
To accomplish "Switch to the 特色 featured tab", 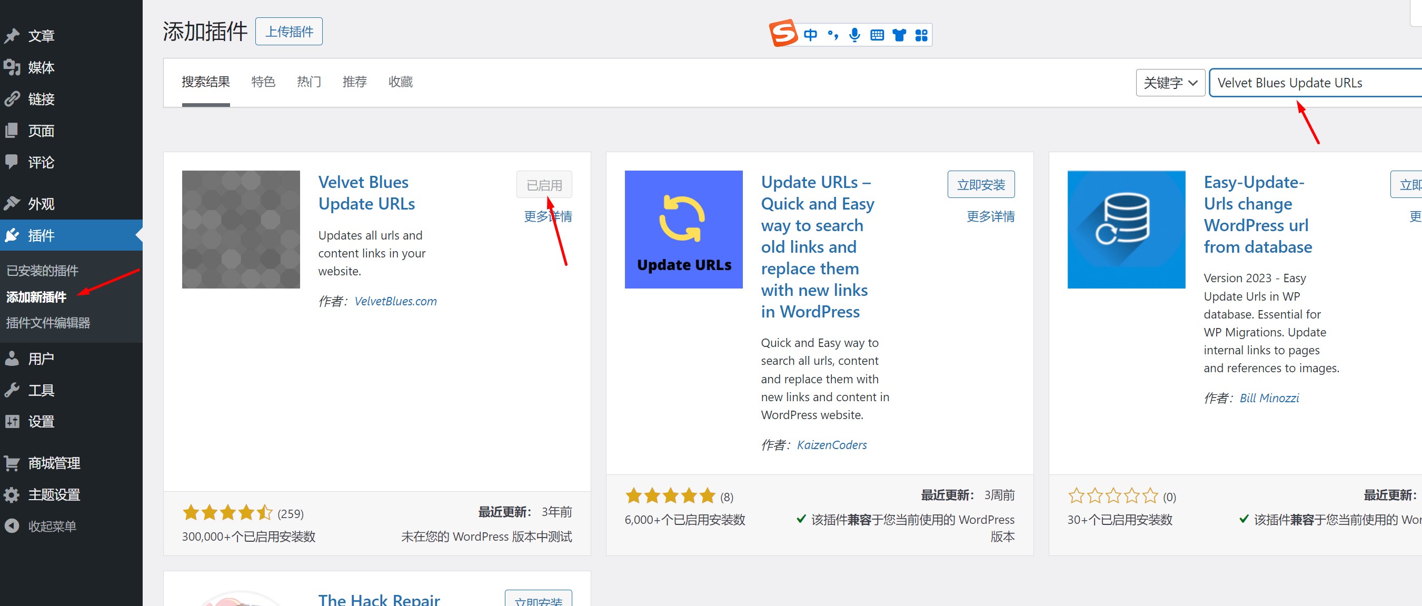I will (x=263, y=82).
